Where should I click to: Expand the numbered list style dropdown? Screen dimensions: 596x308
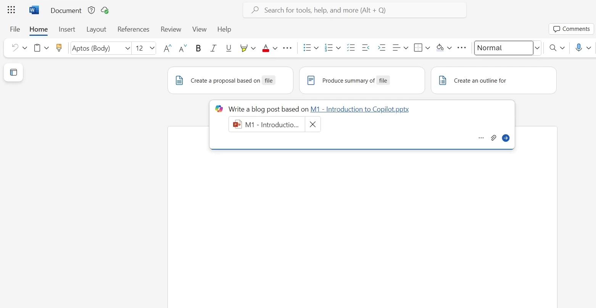tap(338, 48)
